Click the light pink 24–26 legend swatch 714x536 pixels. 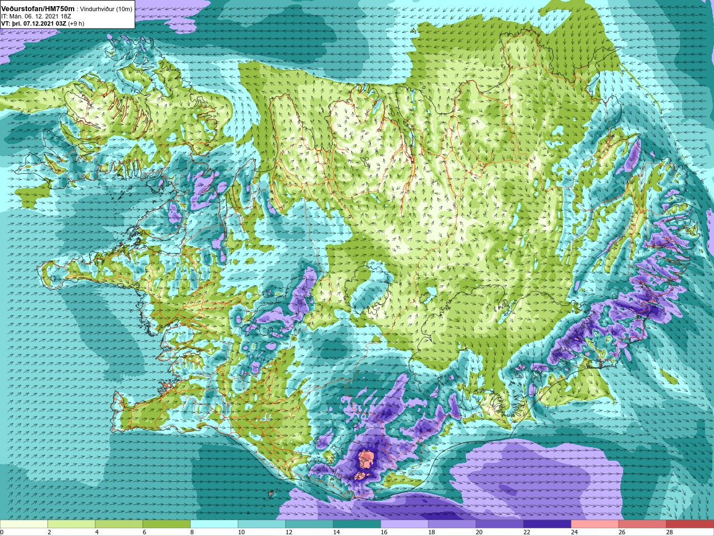pos(595,524)
